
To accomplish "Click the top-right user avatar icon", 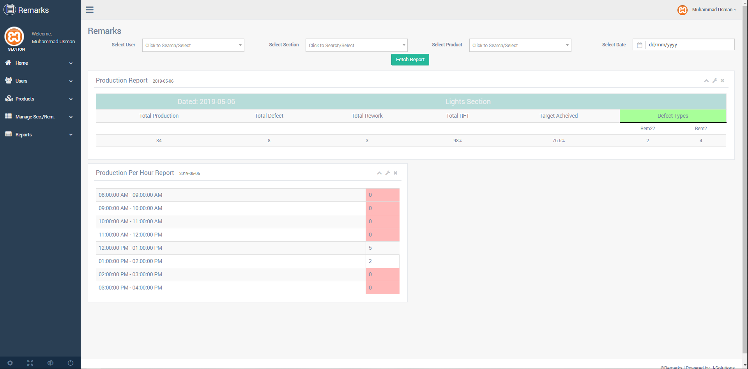I will (683, 10).
